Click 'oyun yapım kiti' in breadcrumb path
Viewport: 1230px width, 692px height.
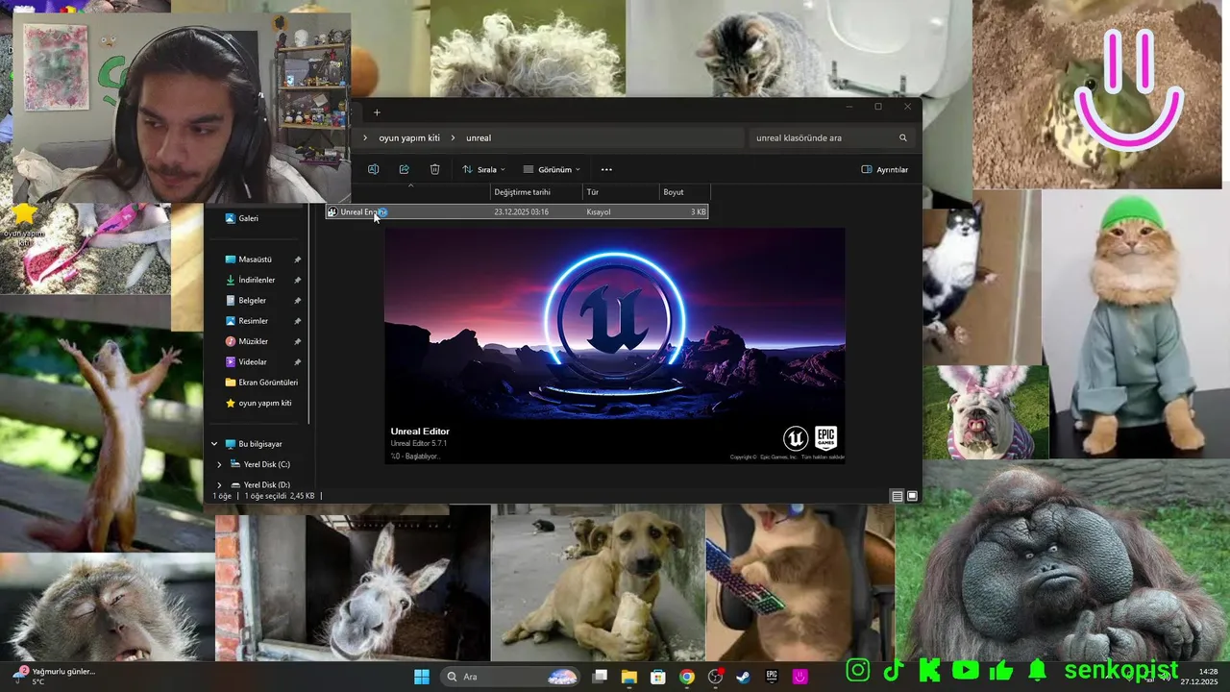(x=409, y=137)
